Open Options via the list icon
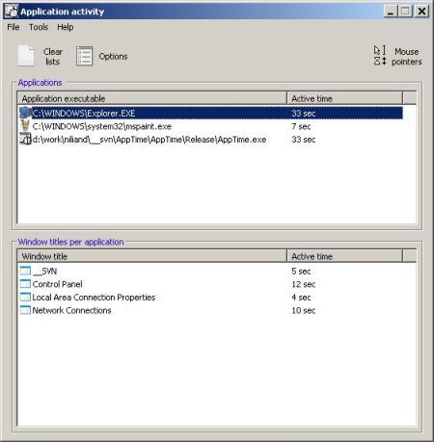The image size is (434, 442). [x=84, y=56]
